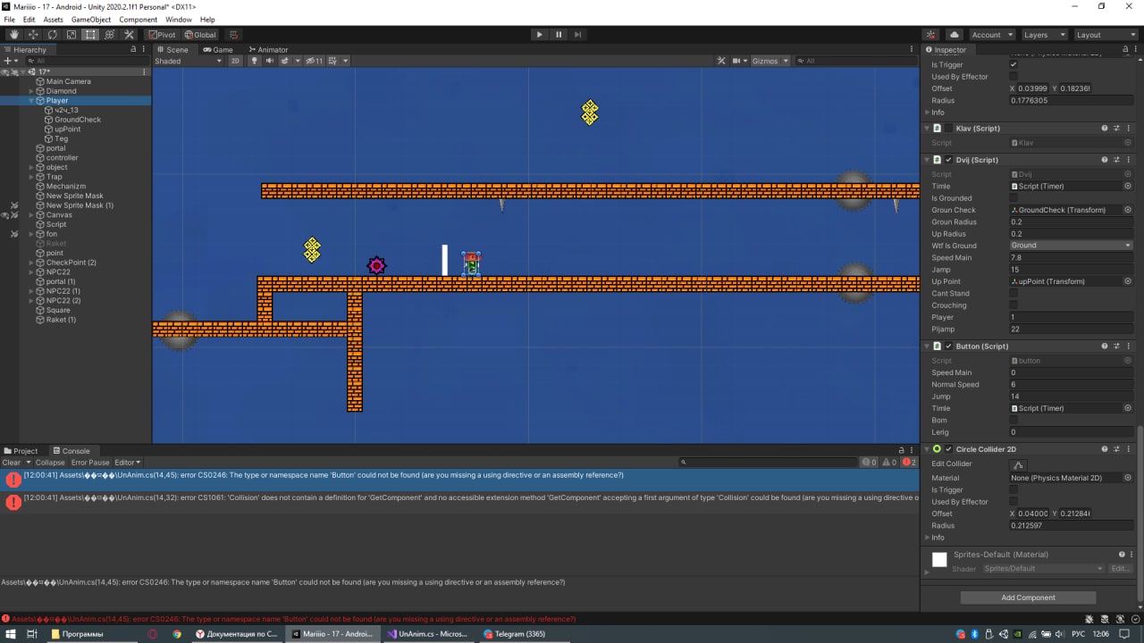Click the Step frame button
Viewport: 1144px width, 643px height.
[578, 35]
